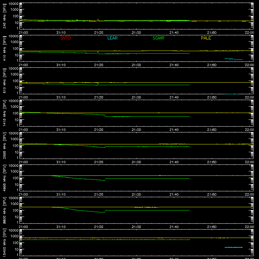Click the 21:00 tick under the 245 MHz plot
259x259 pixels.
tap(23, 33)
